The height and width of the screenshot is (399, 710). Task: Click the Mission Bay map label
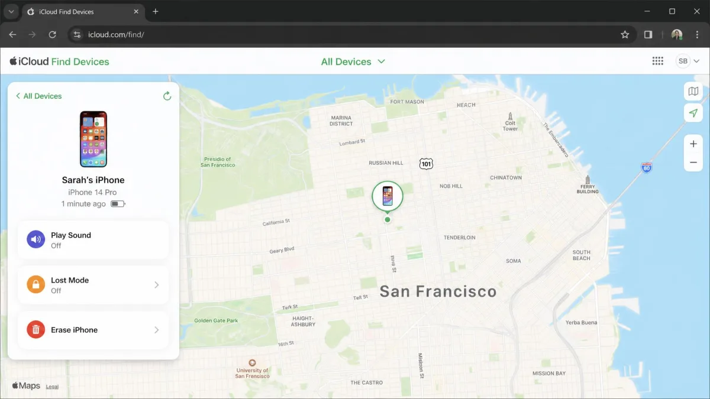pos(548,373)
